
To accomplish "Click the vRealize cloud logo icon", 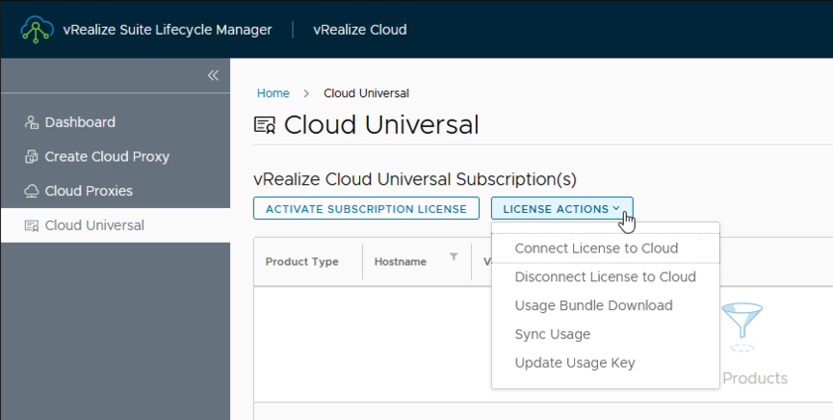I will point(36,30).
